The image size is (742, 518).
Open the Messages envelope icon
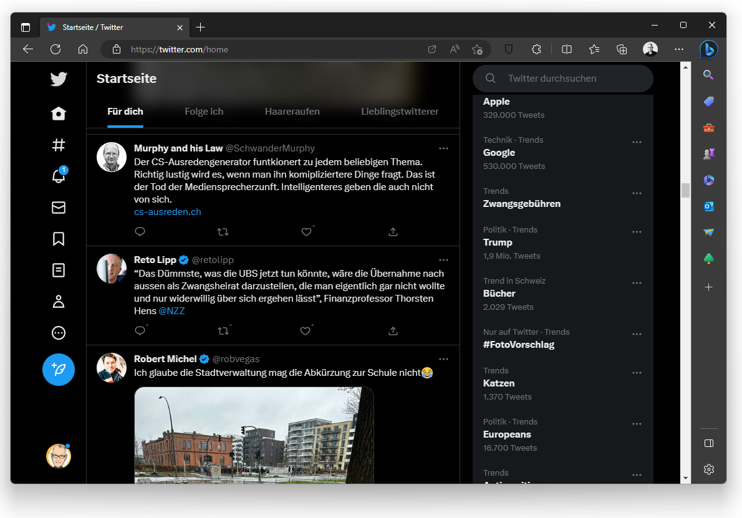click(59, 208)
